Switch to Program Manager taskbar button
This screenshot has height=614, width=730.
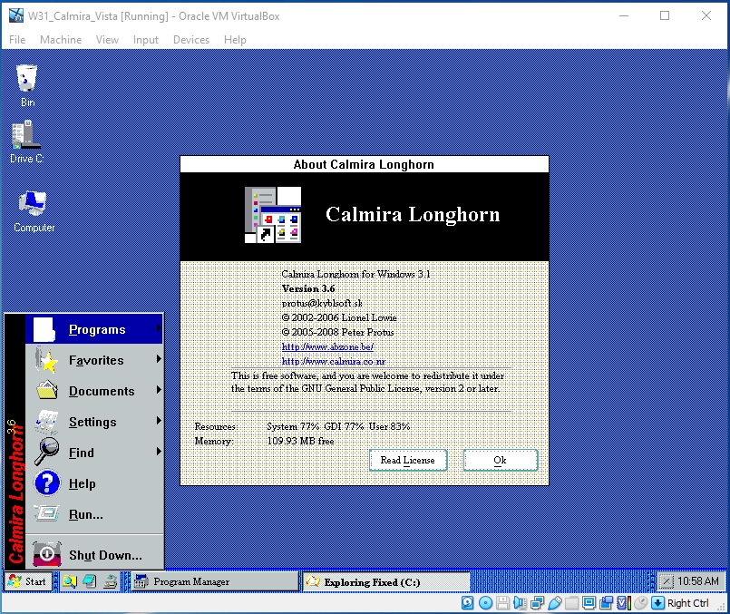point(215,581)
